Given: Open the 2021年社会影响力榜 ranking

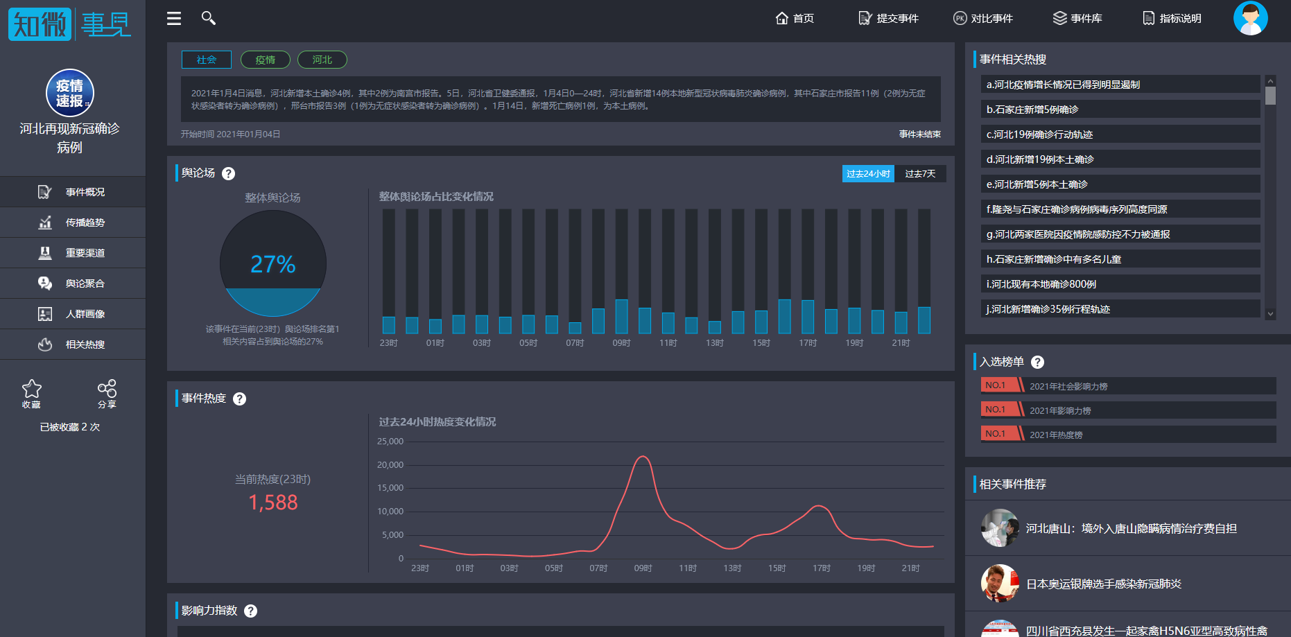Looking at the screenshot, I should [x=1129, y=386].
